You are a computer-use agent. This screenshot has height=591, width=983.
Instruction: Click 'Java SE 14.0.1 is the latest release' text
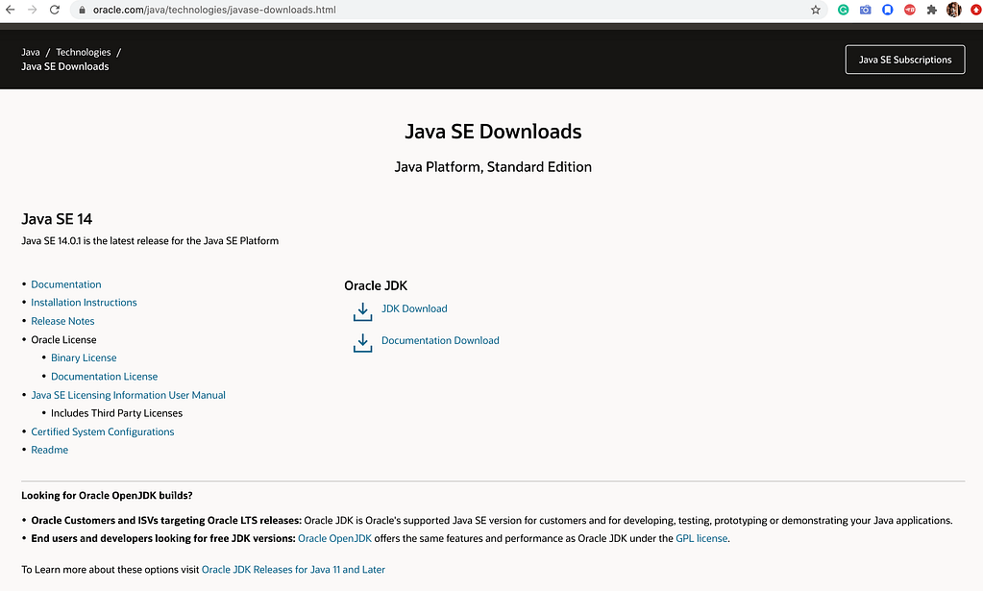(150, 240)
